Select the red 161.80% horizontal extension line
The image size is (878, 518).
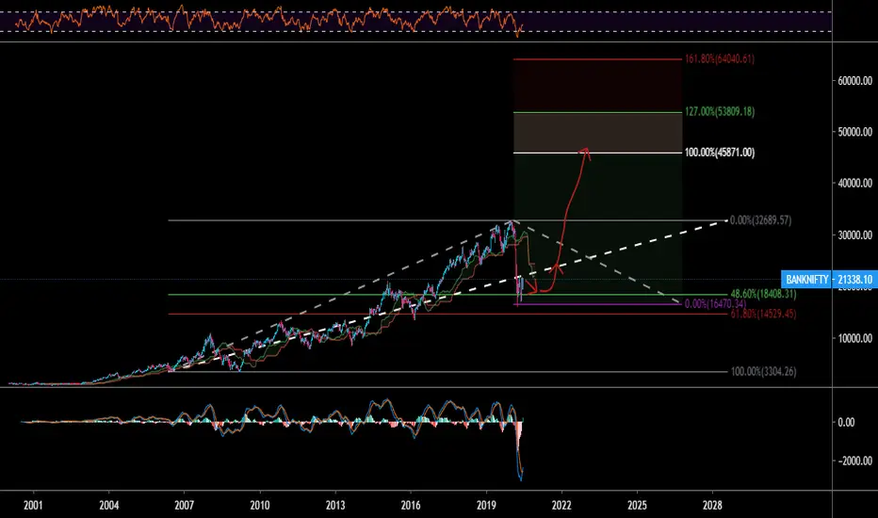coord(597,58)
